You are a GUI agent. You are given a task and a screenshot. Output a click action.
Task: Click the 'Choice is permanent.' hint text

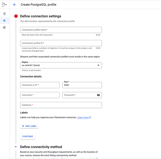point(31,70)
